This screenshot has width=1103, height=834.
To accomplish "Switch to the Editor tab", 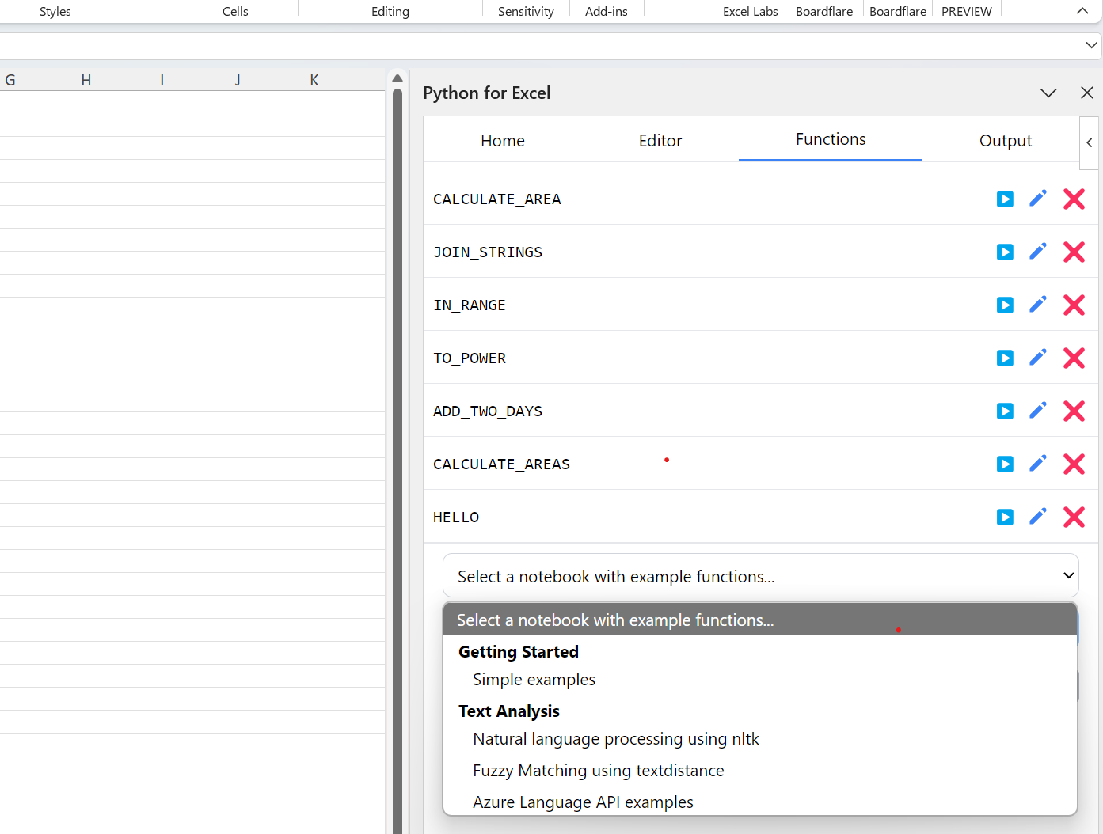I will [660, 140].
